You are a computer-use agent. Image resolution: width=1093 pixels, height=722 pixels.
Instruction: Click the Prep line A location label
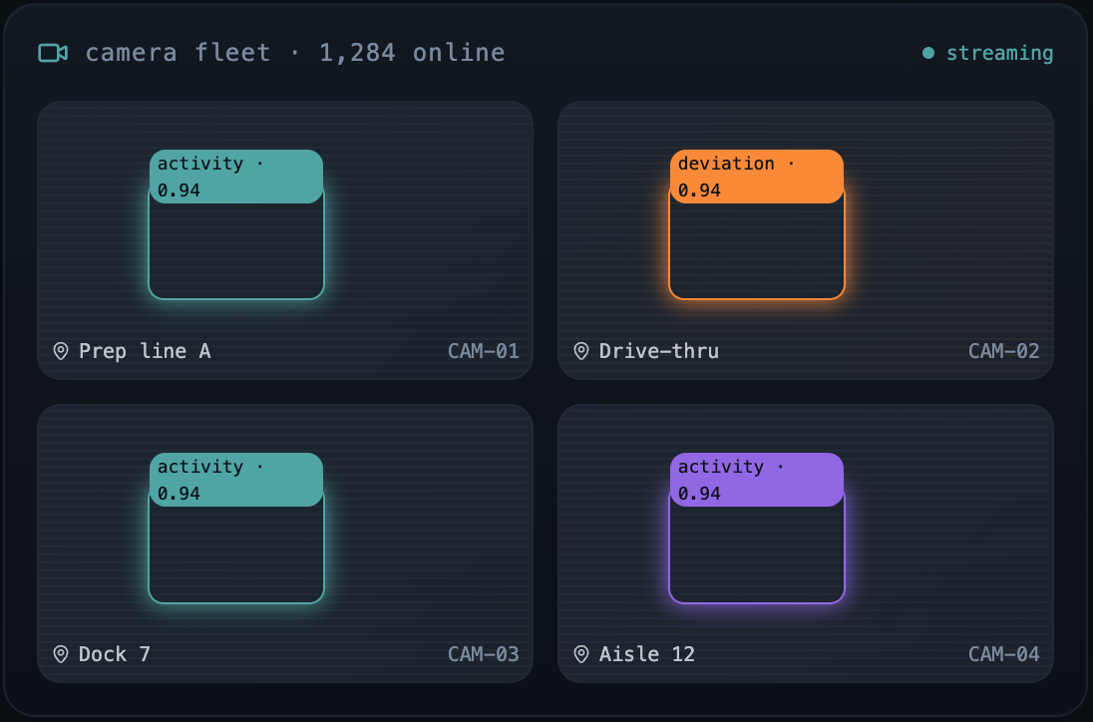(x=145, y=351)
